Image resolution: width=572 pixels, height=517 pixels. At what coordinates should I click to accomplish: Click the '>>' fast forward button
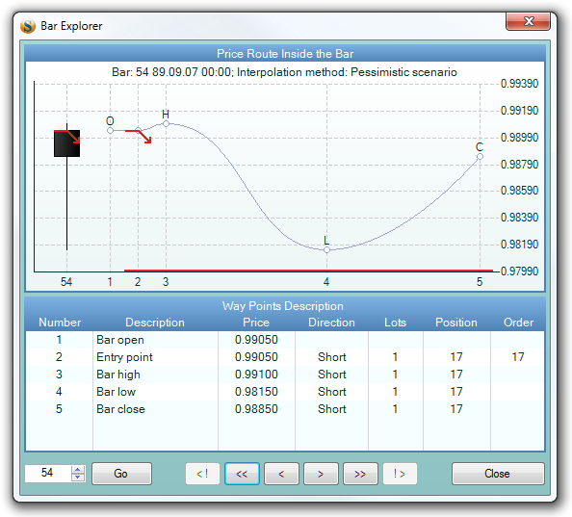(x=360, y=474)
